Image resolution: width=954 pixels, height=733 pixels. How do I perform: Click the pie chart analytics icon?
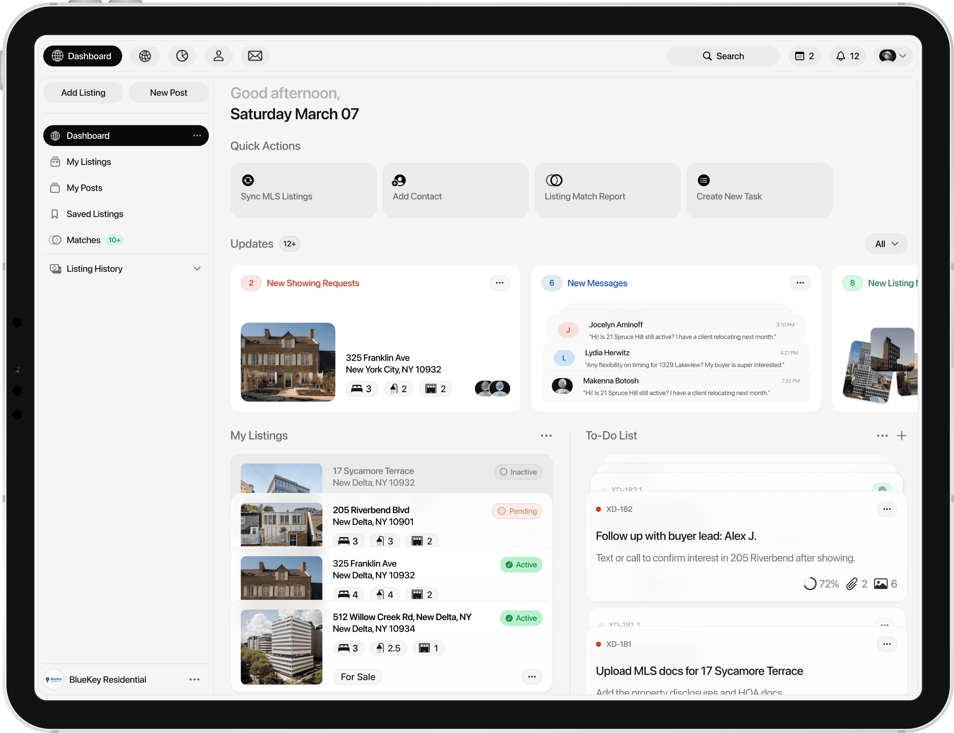(182, 56)
